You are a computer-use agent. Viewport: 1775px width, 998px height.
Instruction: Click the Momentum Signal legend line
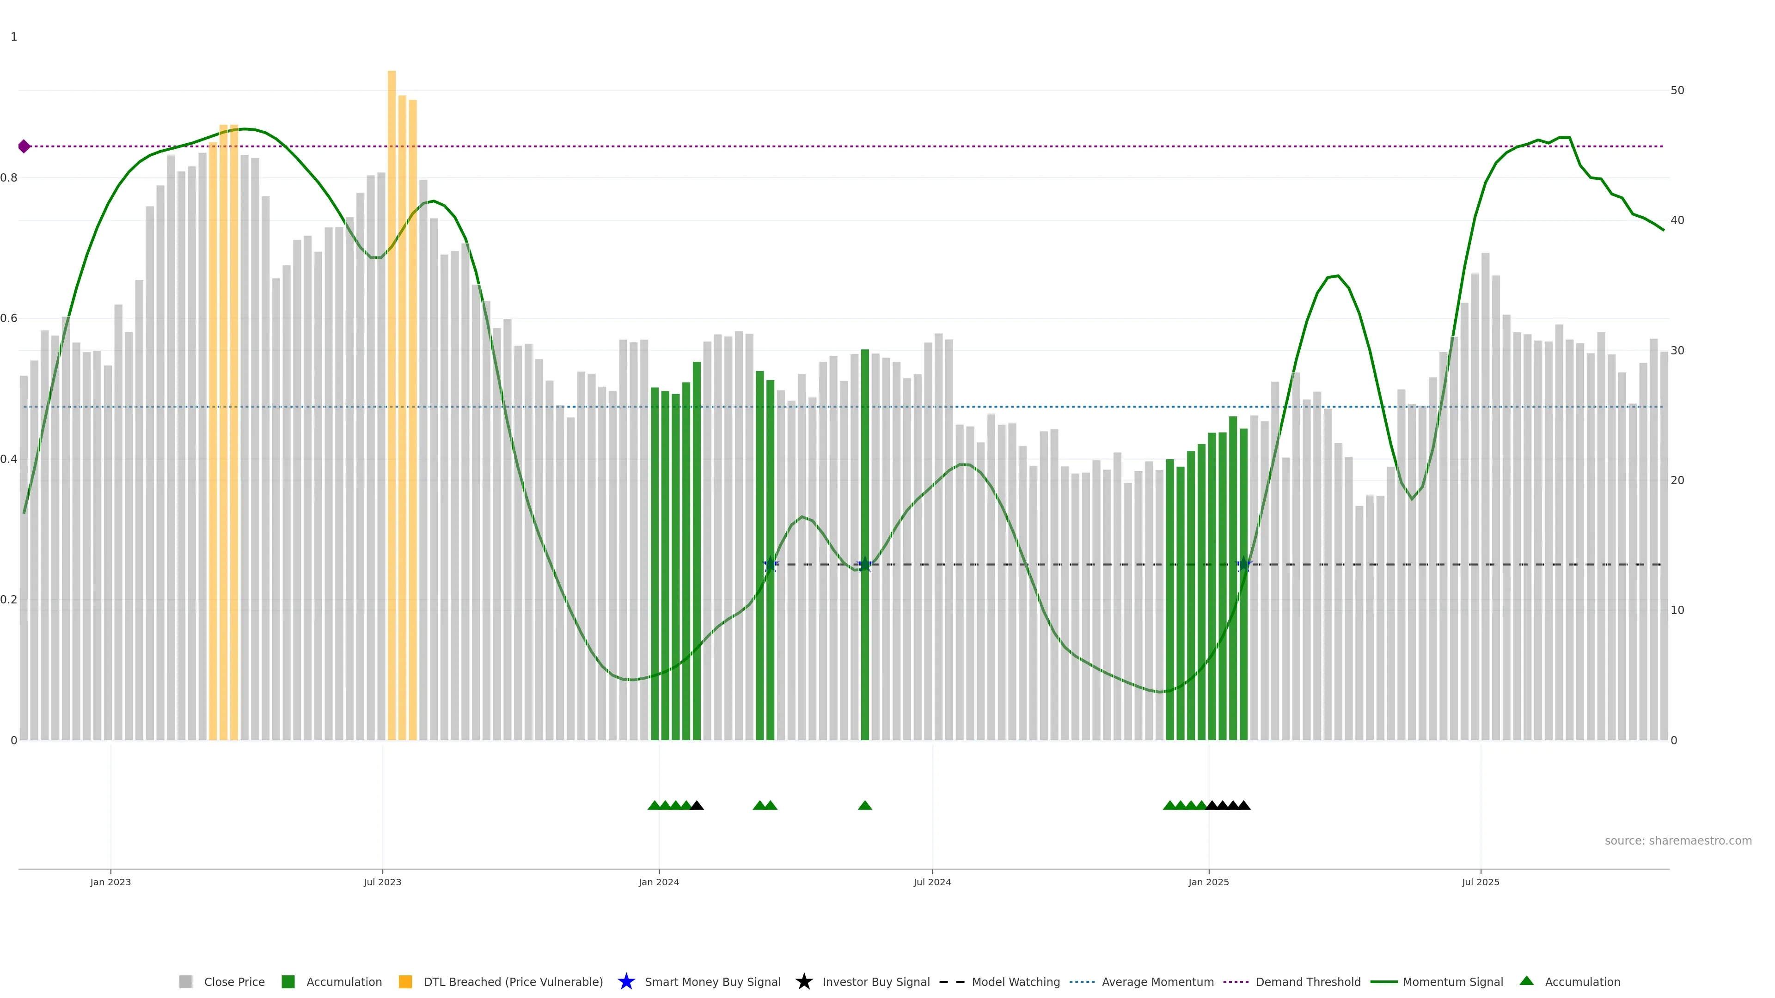click(1383, 981)
